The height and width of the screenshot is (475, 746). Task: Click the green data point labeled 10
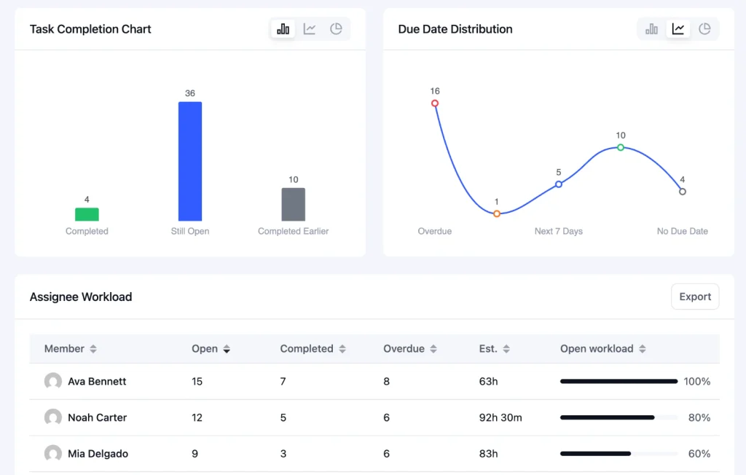point(621,148)
